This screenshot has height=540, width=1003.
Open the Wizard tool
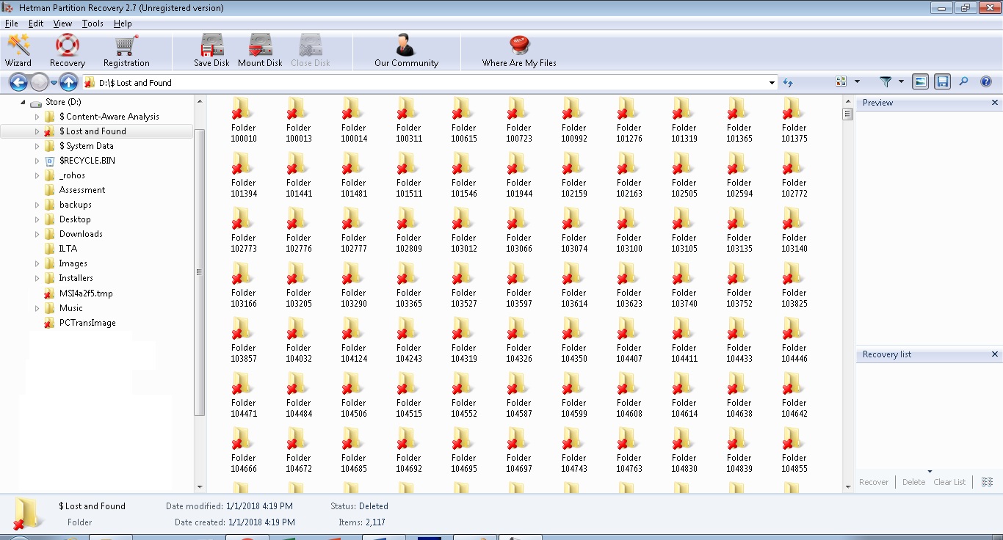click(x=18, y=50)
